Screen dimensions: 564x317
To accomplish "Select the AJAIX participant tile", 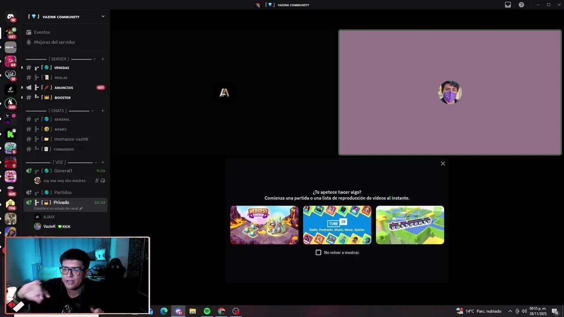I will coord(224,92).
